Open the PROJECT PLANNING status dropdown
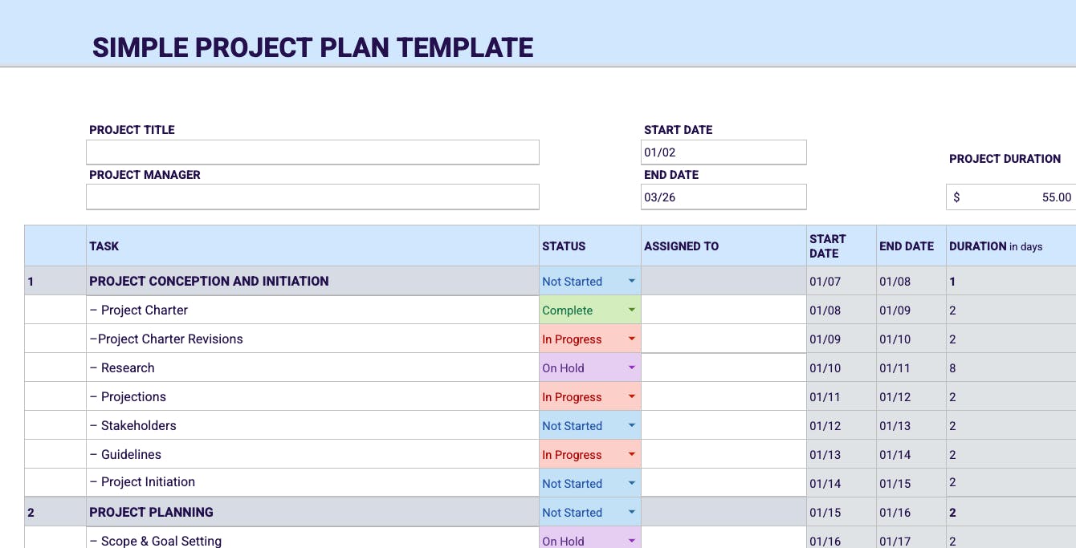 pos(631,512)
